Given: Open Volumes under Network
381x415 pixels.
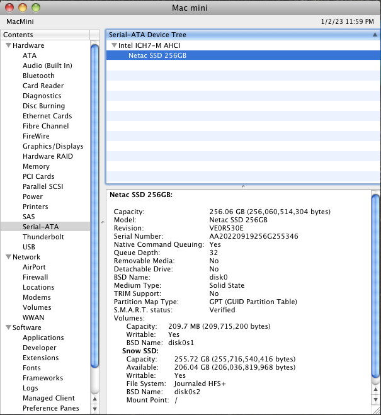Looking at the screenshot, I should coord(37,307).
